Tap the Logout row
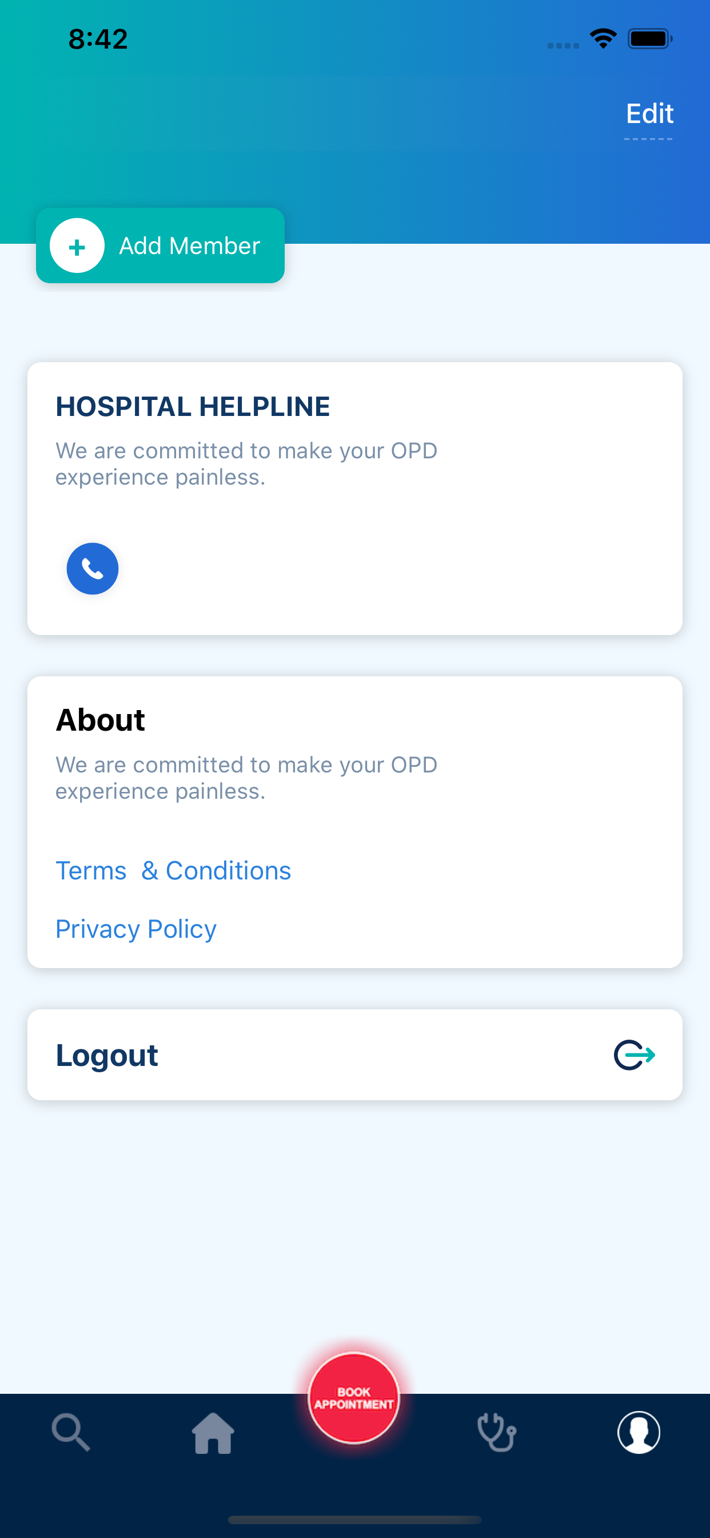Screen dimensions: 710x1538 tap(355, 1055)
